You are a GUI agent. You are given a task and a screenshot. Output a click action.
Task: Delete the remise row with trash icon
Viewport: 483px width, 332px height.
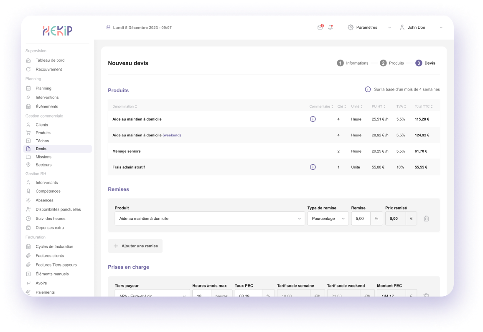tap(426, 219)
